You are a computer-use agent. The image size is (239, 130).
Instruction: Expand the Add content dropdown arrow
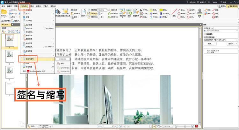[x=129, y=17]
